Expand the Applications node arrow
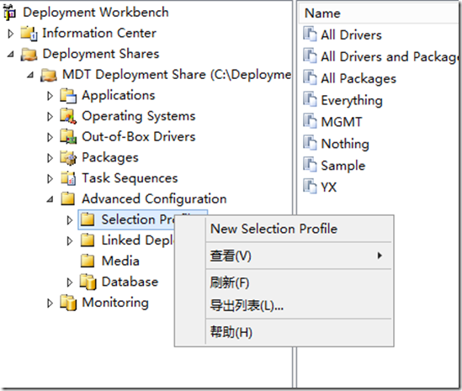Screen dimensions: 462x391 [x=50, y=96]
